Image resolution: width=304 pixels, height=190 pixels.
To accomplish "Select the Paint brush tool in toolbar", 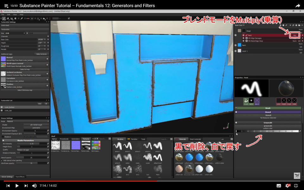I will 4,18.
